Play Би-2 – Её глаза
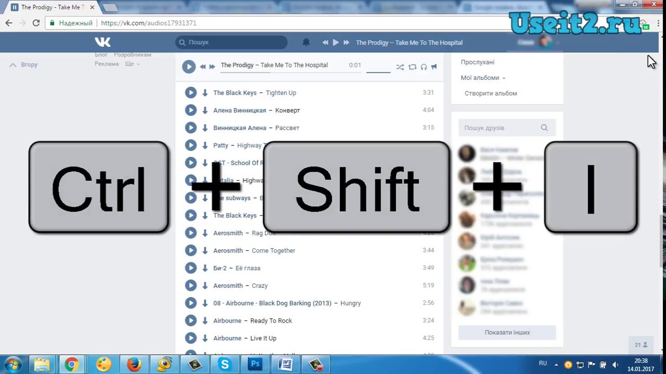Viewport: 666px width, 374px height. click(x=190, y=268)
